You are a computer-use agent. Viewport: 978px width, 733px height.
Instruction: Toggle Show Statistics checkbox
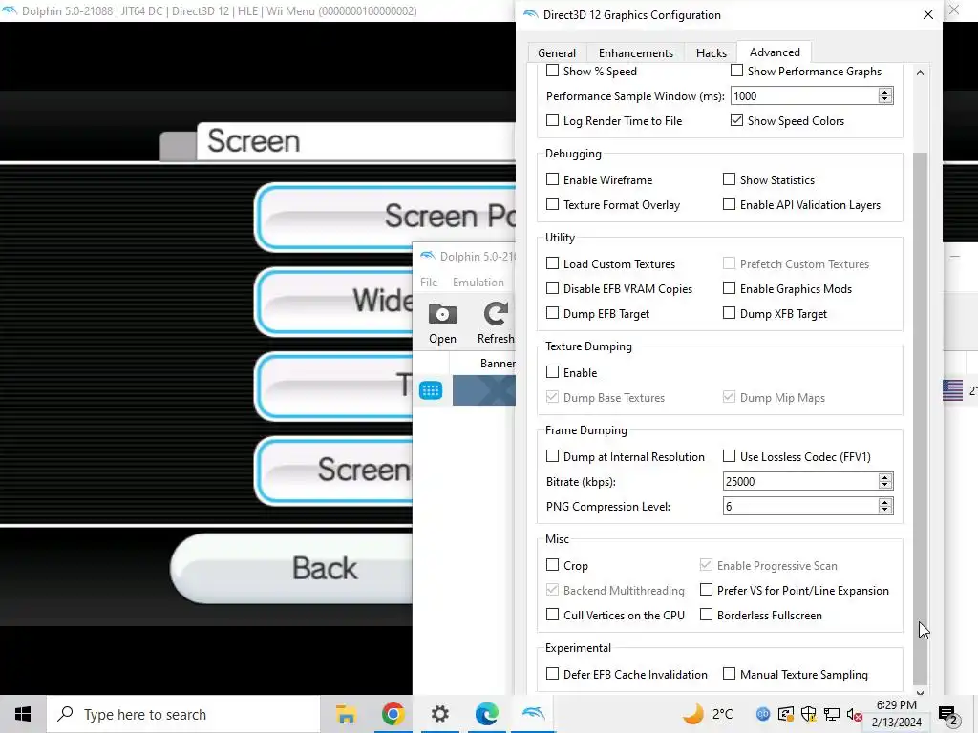[x=729, y=179]
